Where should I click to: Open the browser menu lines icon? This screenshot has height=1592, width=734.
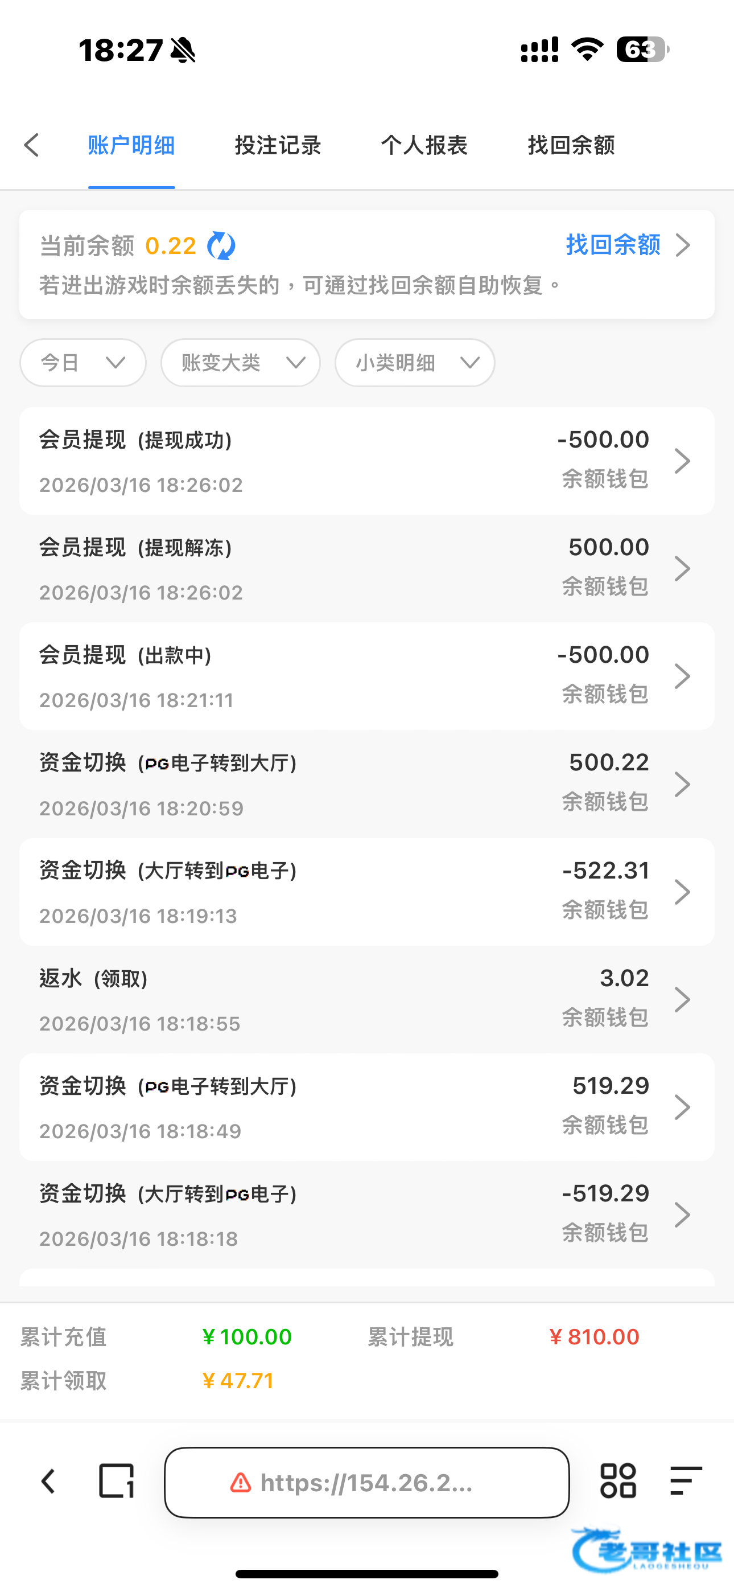686,1482
